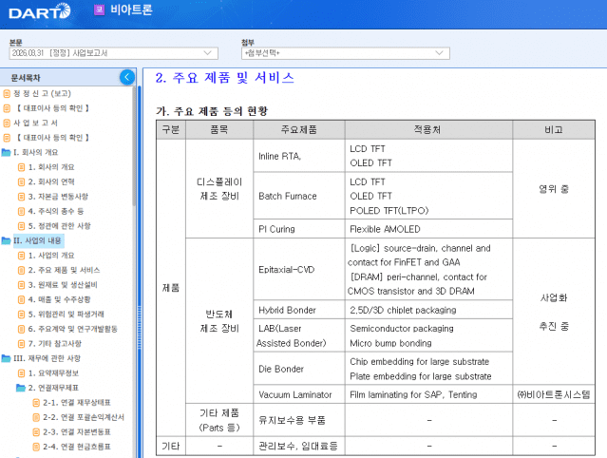
Task: Go to 4. 매출 및 수주상황
Action: [x=63, y=299]
